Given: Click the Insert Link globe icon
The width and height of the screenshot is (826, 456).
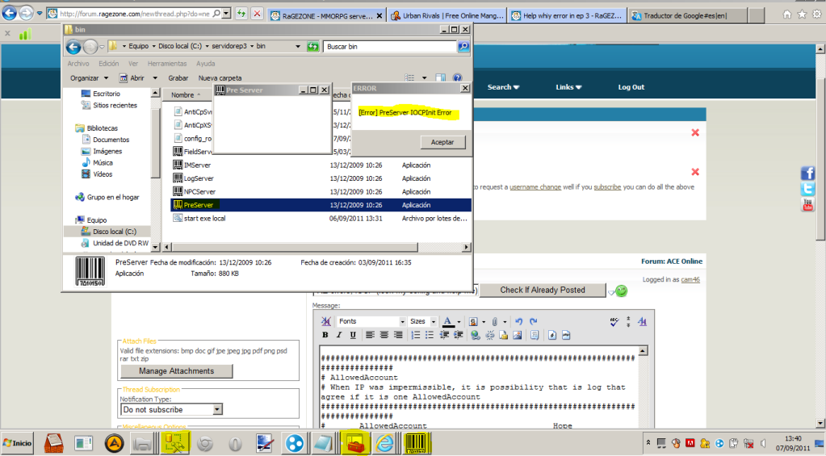Looking at the screenshot, I should pyautogui.click(x=476, y=335).
